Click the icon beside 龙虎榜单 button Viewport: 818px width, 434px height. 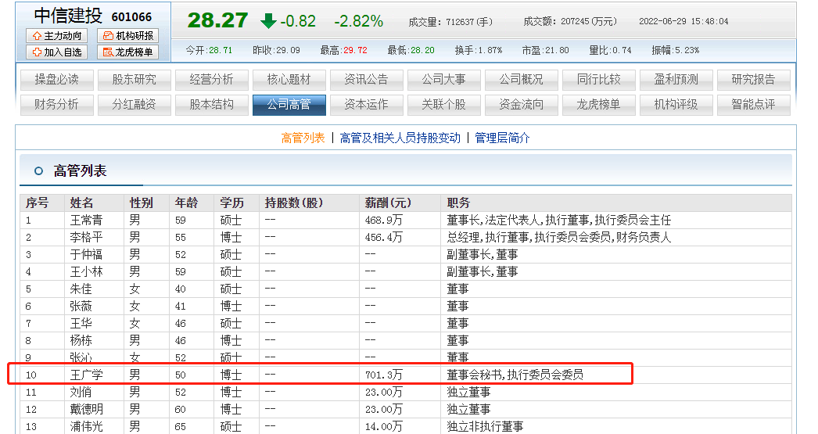coord(108,52)
